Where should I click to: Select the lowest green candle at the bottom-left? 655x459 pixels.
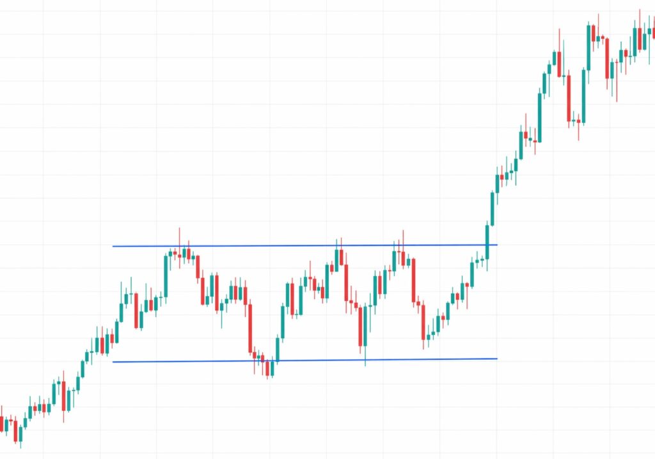coord(20,435)
